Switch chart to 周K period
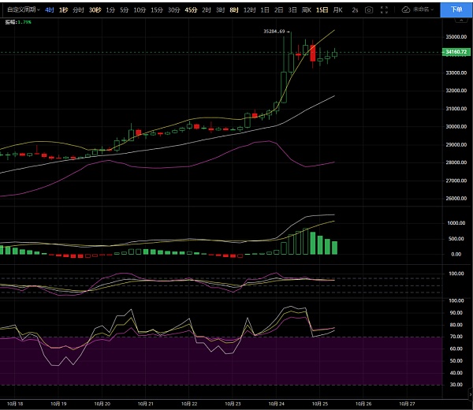Image resolution: width=473 pixels, height=410 pixels. pyautogui.click(x=305, y=9)
